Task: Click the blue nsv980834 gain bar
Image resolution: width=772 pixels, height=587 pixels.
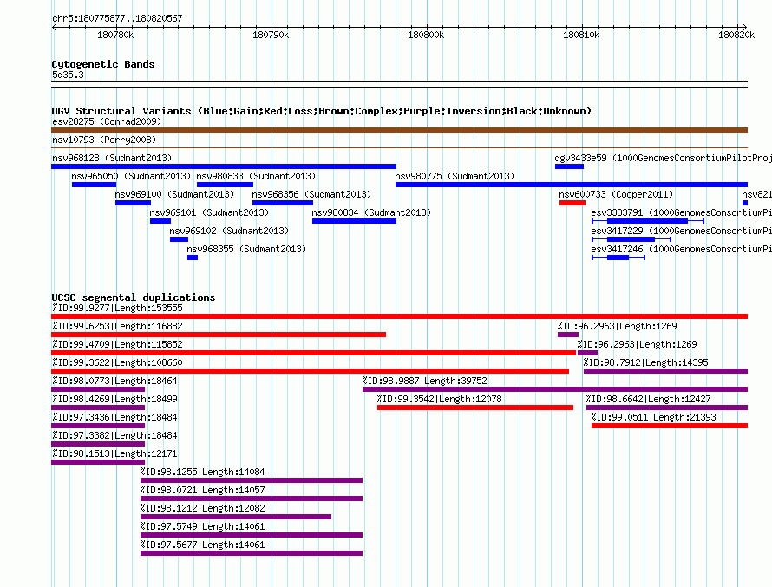Action: [354, 221]
